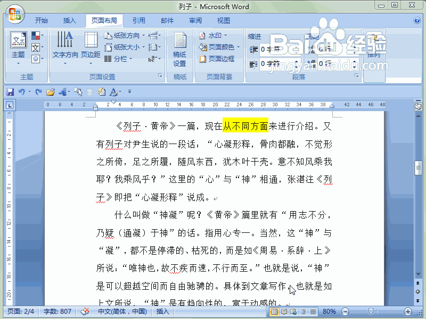Switch to Web Layout view
This screenshot has height=319, width=426.
tap(293, 312)
